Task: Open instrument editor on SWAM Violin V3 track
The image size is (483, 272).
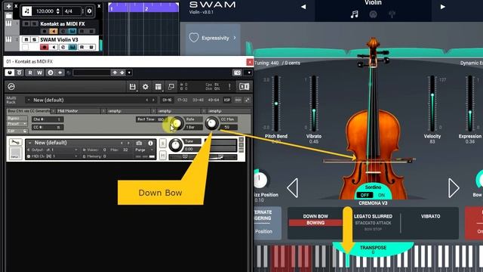Action: (72, 47)
